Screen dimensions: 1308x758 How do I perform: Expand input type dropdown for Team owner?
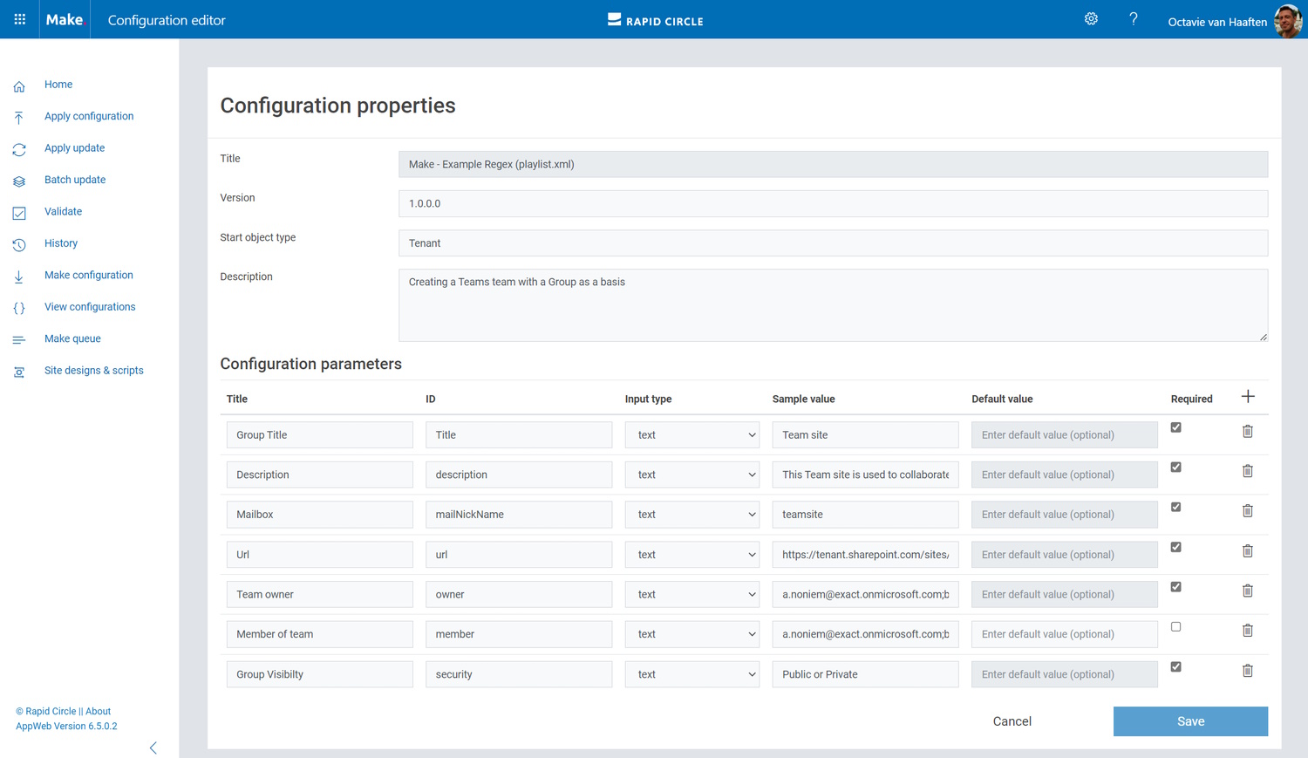[x=692, y=595]
